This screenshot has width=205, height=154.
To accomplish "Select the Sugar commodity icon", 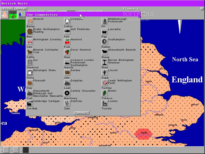I will 105,73.
